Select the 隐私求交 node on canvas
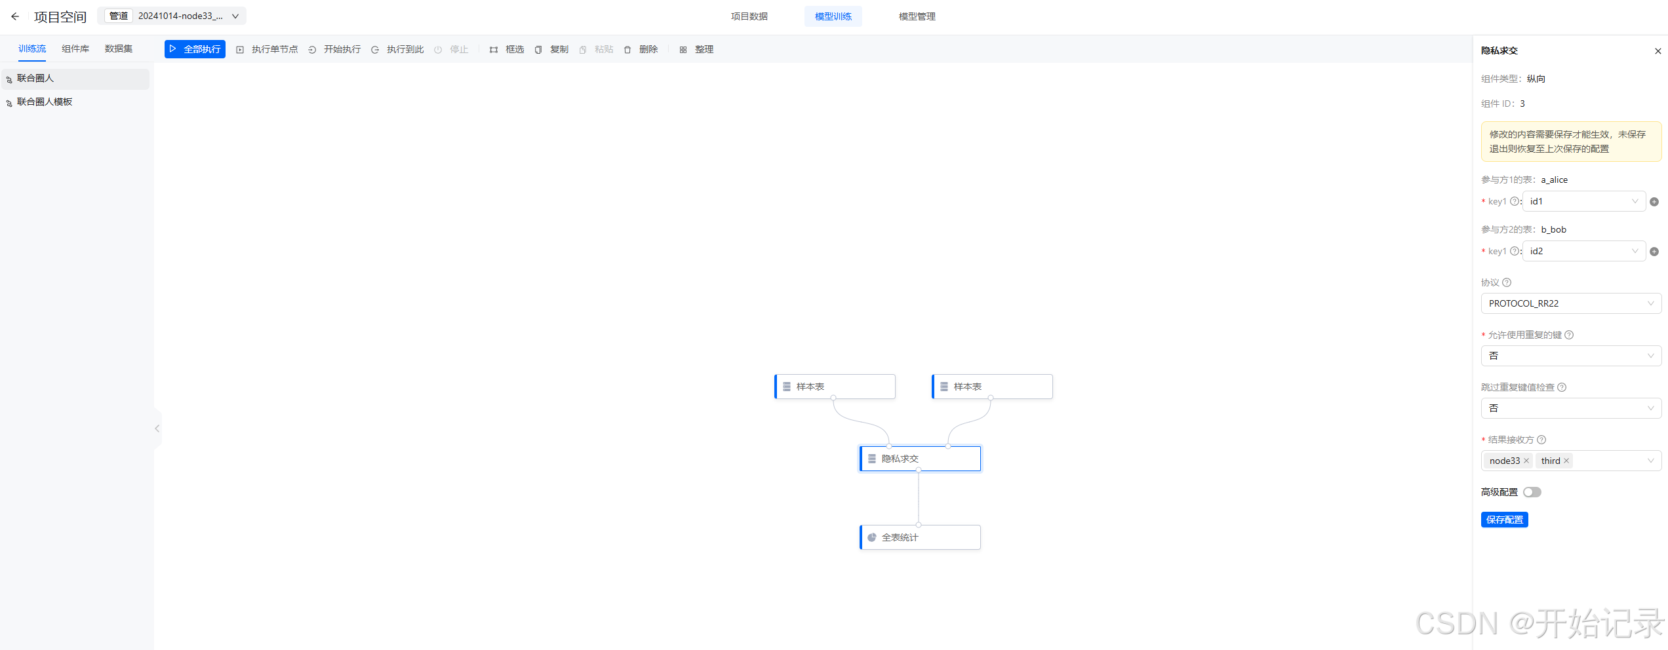 pos(920,458)
